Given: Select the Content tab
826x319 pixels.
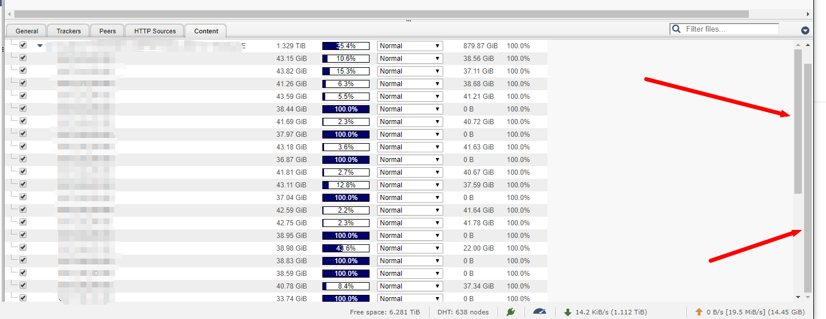Looking at the screenshot, I should 206,31.
